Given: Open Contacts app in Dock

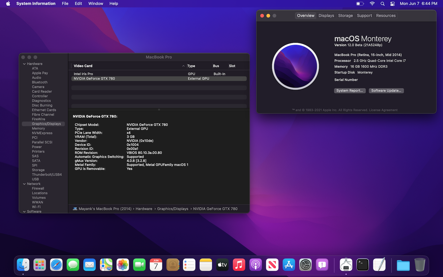Looking at the screenshot, I should tap(173, 265).
